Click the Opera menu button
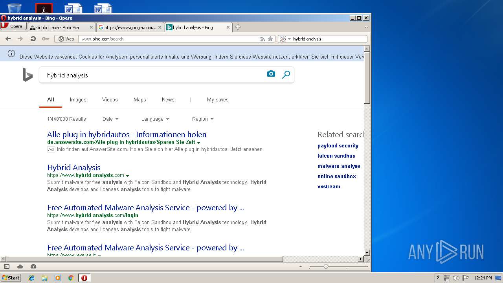Viewport: 503px width, 283px height. point(13,26)
